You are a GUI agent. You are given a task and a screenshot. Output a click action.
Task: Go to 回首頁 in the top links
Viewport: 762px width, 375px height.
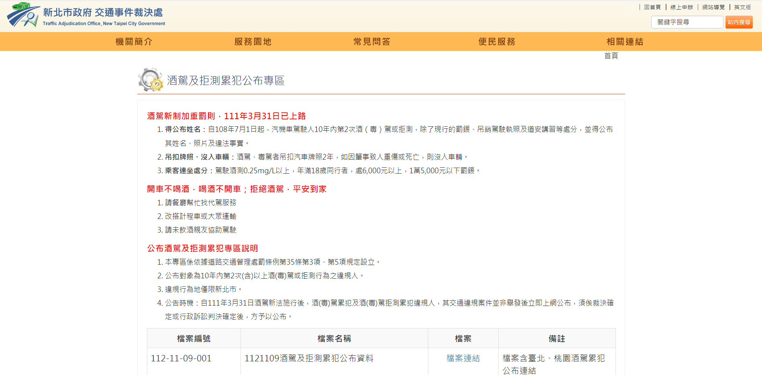(652, 7)
